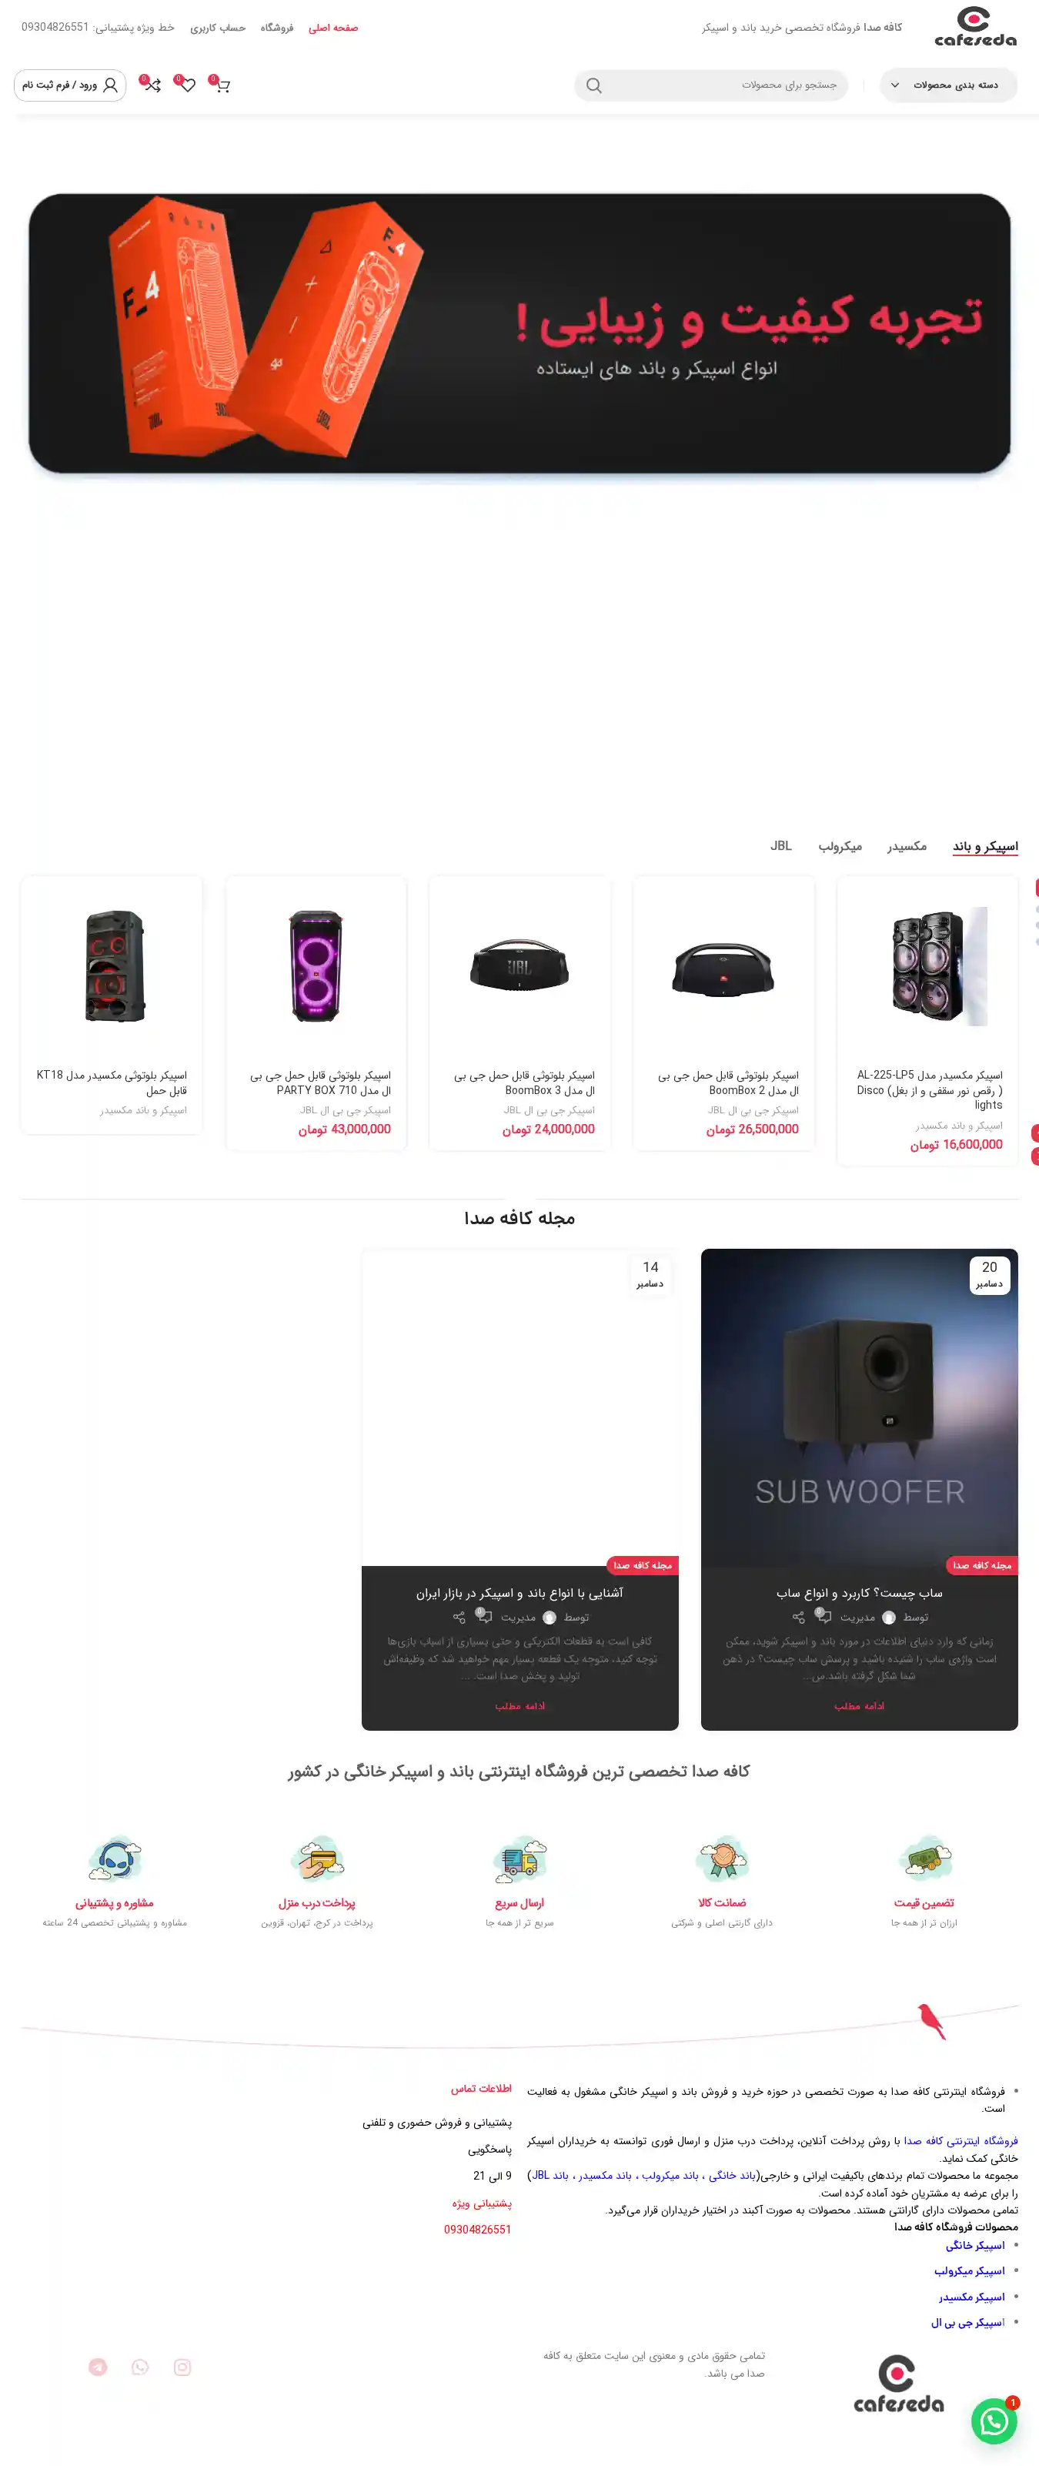
Task: Open the shopping cart icon
Action: click(x=222, y=86)
